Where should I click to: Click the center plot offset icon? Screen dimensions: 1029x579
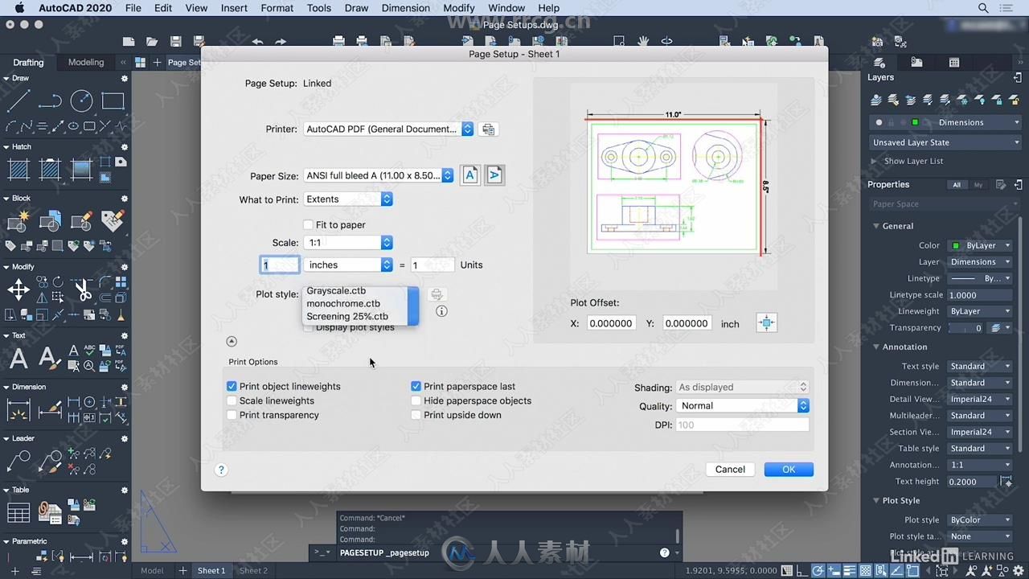pos(767,323)
